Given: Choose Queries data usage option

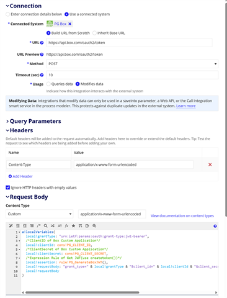Looking at the screenshot, I should point(48,84).
